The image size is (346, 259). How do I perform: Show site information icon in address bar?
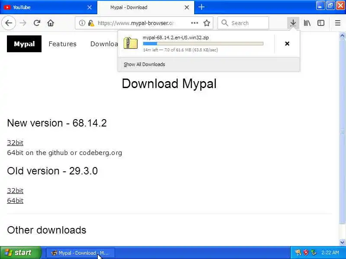82,23
